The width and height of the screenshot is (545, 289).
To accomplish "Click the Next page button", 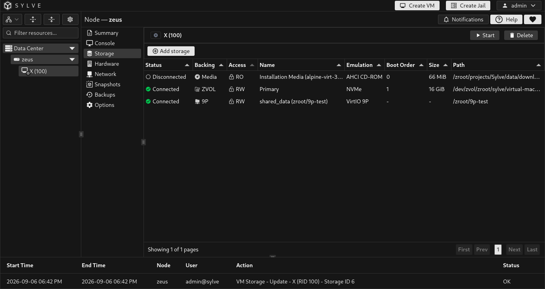I will [x=514, y=249].
